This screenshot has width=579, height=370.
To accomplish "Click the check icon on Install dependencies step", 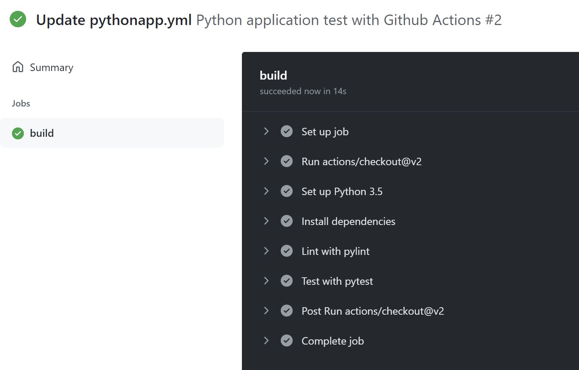I will point(287,221).
